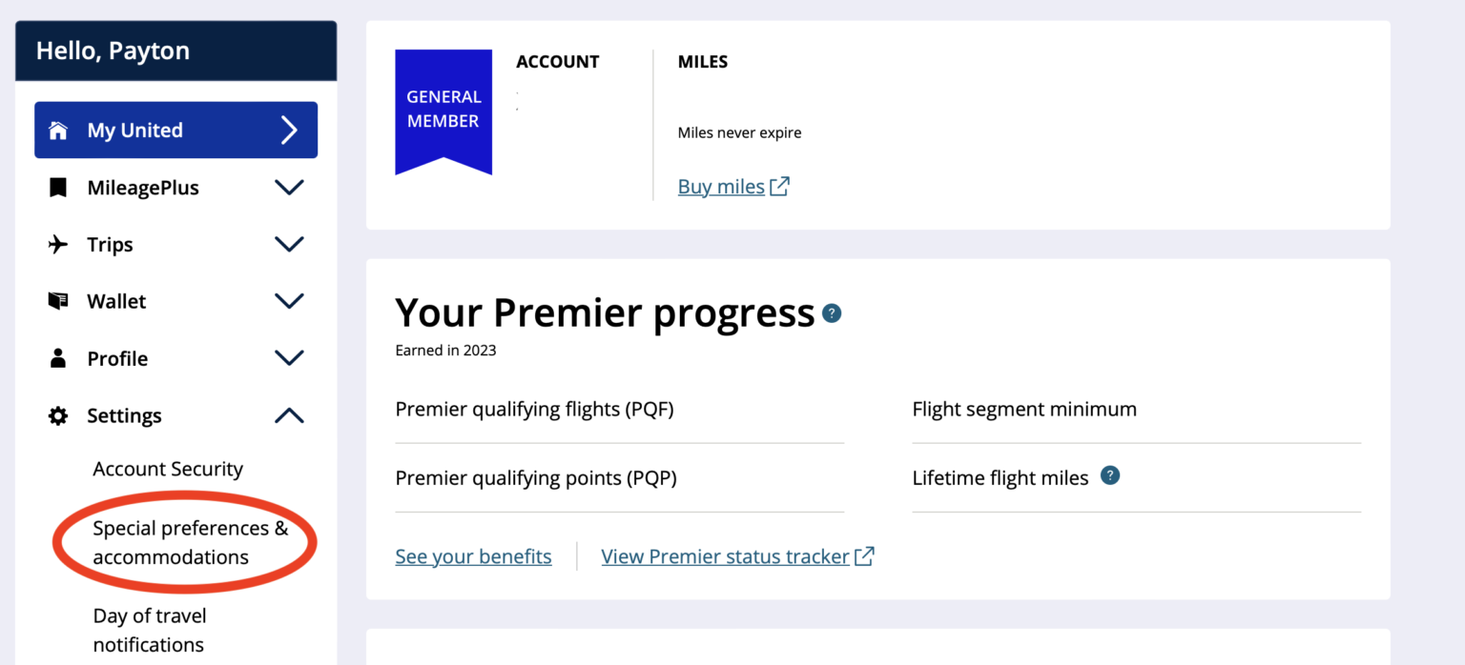Select the MileagePlus bookmark icon
This screenshot has width=1465, height=665.
[57, 188]
